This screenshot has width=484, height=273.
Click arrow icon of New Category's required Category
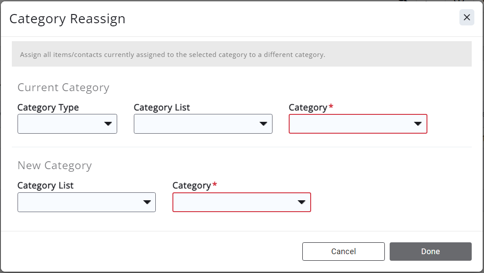(x=301, y=202)
